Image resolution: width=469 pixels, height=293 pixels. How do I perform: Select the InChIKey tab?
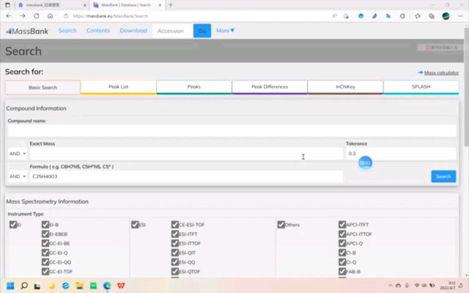(x=345, y=87)
